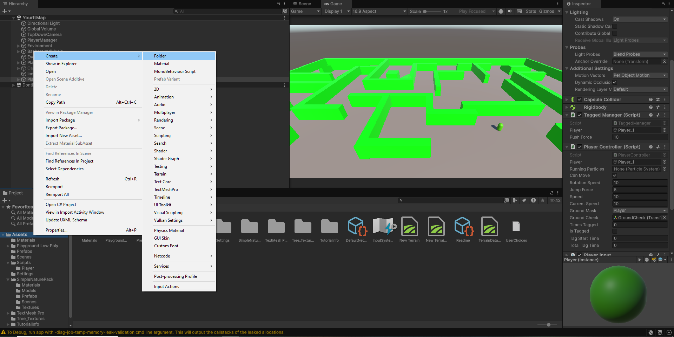This screenshot has height=337, width=674.
Task: Open Player Controller preset sliders icon
Action: (658, 147)
